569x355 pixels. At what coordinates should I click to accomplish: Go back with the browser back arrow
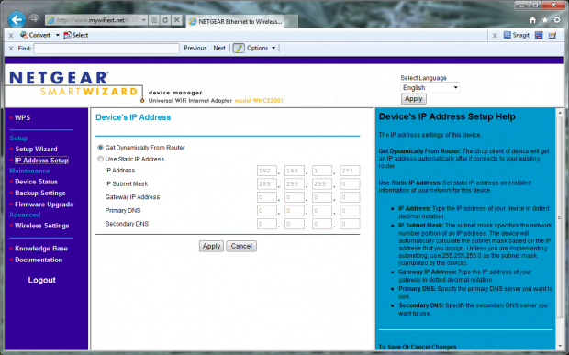click(17, 19)
